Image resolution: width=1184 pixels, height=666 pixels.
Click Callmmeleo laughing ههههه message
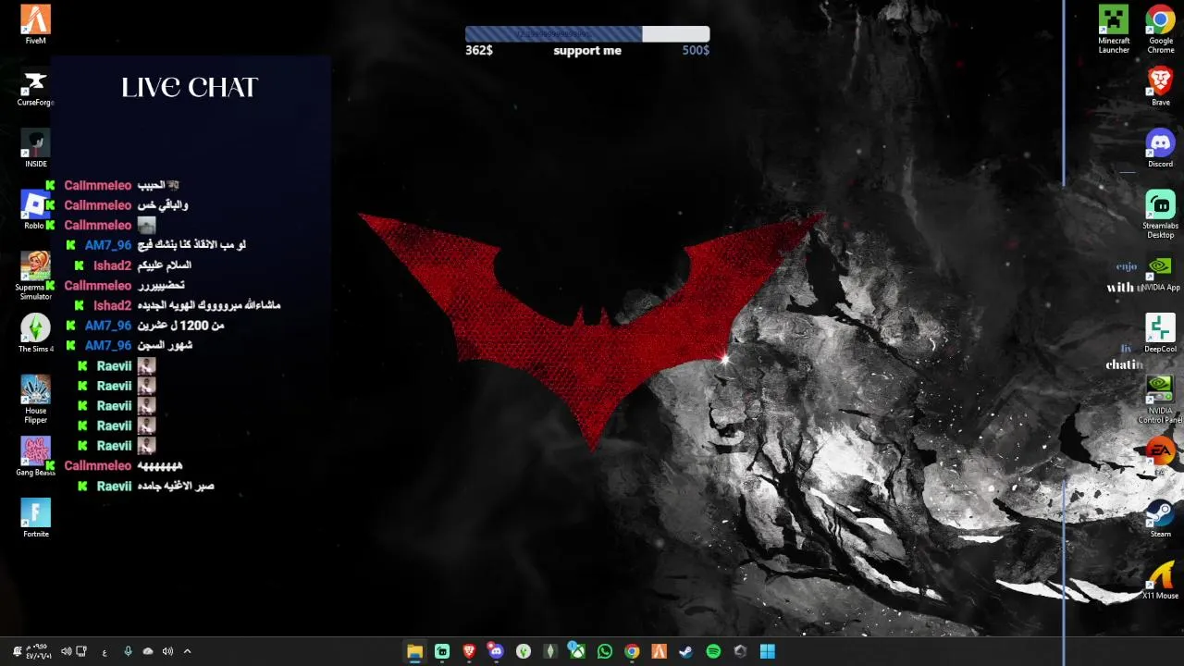coord(160,465)
